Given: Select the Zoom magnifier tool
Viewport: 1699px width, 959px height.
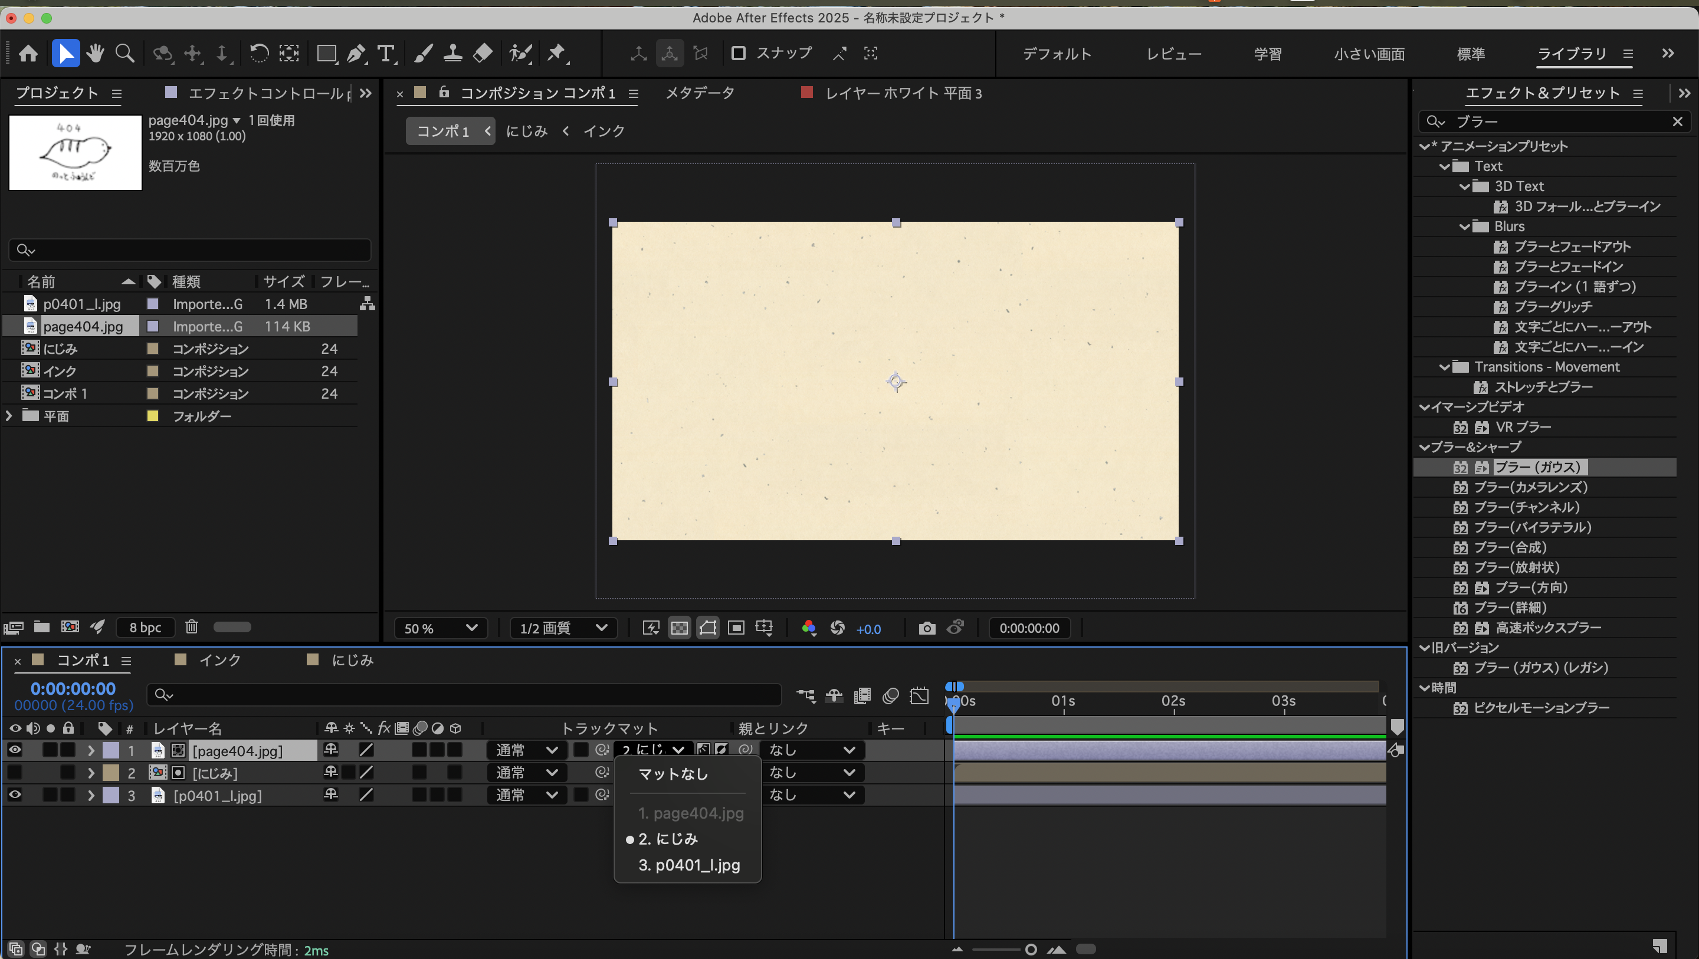Looking at the screenshot, I should tap(124, 54).
